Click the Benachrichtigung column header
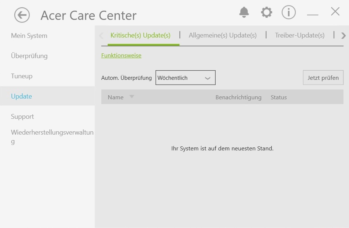This screenshot has height=228, width=349. (x=238, y=97)
